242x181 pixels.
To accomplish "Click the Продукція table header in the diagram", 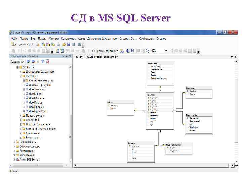I will [199, 115].
